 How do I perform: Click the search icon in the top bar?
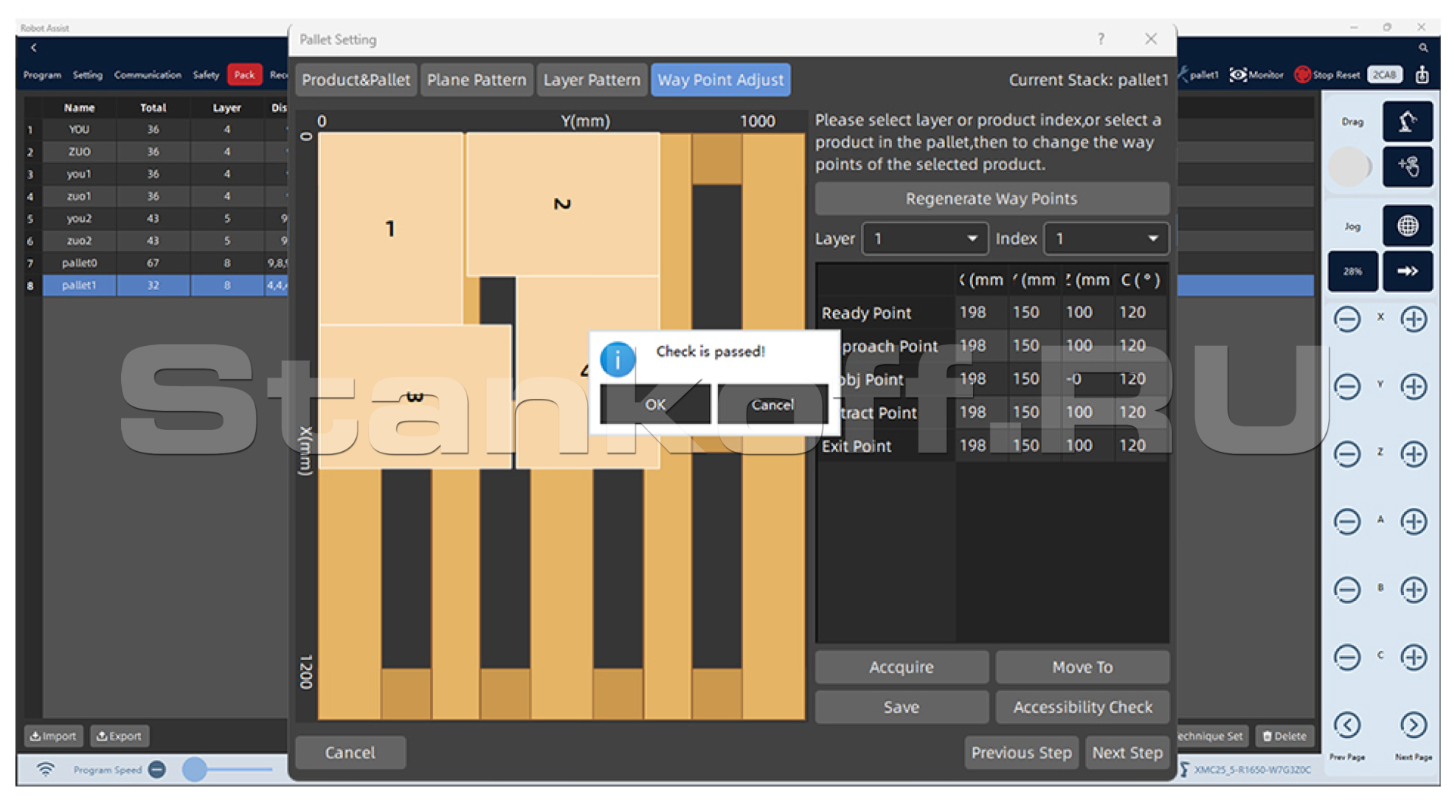[x=1423, y=48]
